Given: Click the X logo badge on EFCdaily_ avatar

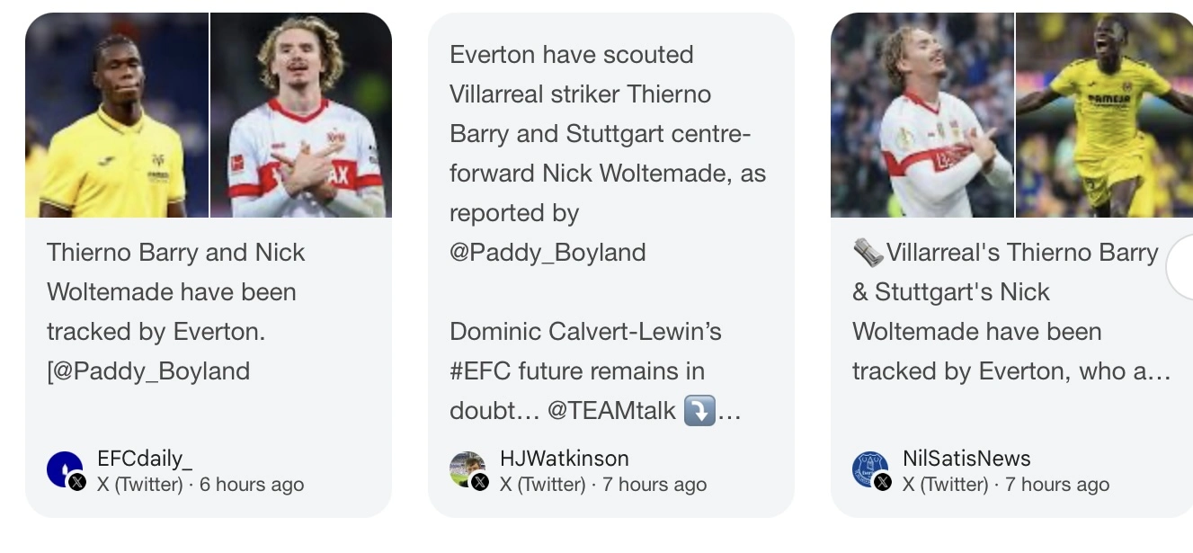Looking at the screenshot, I should (x=77, y=482).
